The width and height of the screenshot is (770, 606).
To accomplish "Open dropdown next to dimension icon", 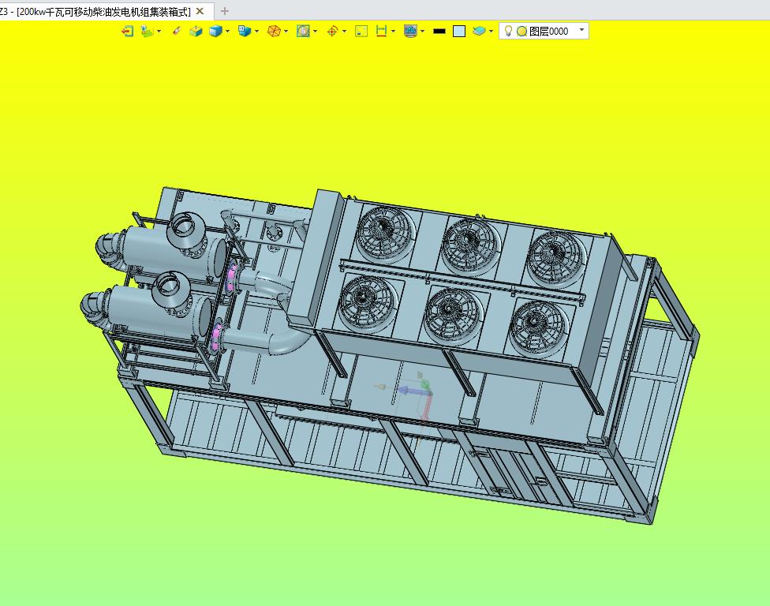I will tap(393, 32).
